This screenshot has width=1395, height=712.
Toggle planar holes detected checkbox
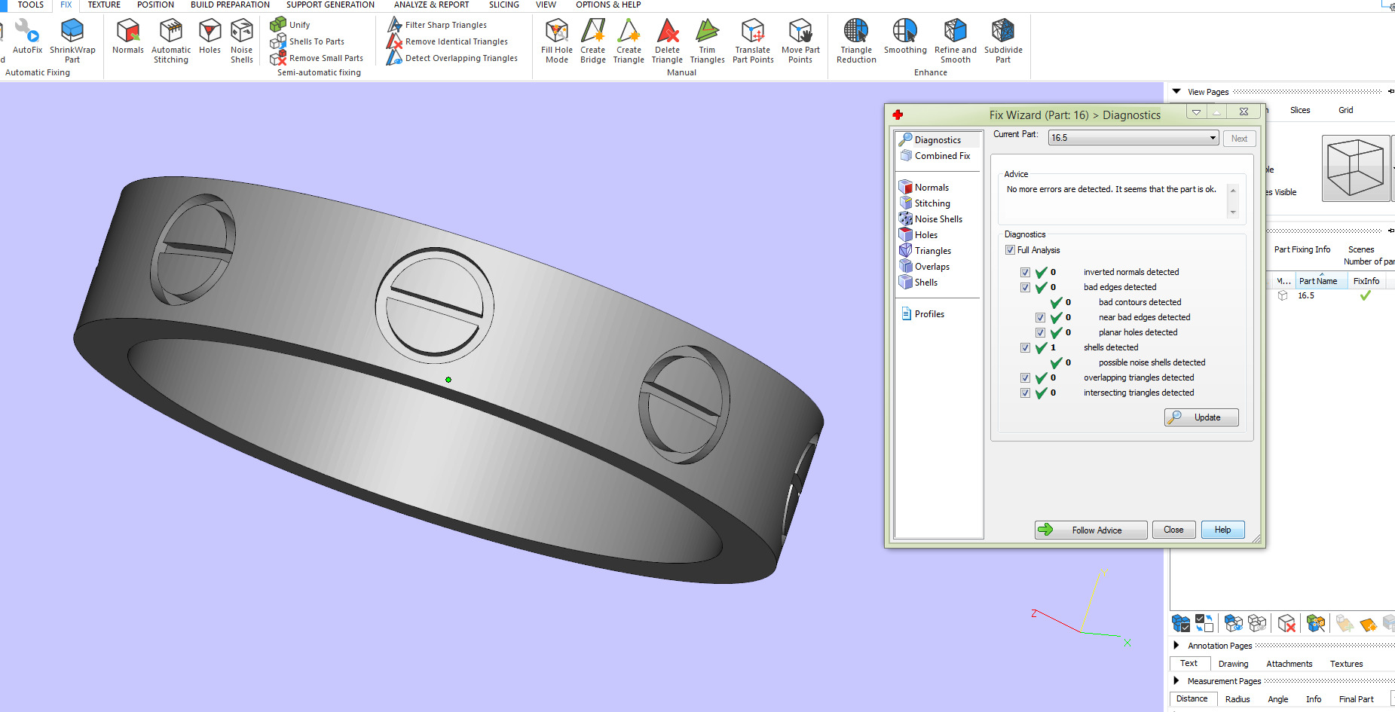[1040, 332]
